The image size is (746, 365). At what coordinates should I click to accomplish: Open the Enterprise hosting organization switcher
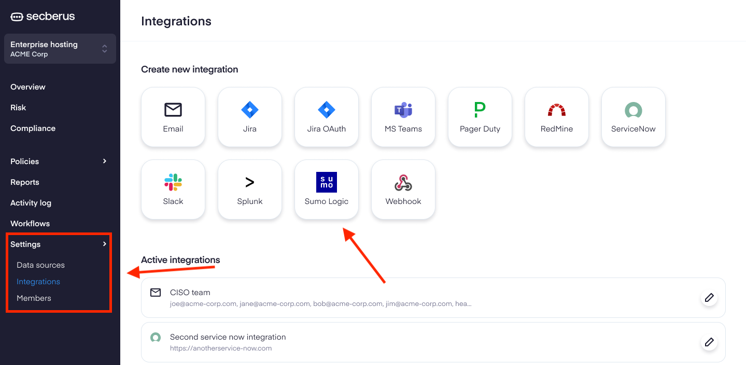pos(60,49)
